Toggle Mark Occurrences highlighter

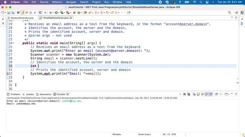pos(22,13)
